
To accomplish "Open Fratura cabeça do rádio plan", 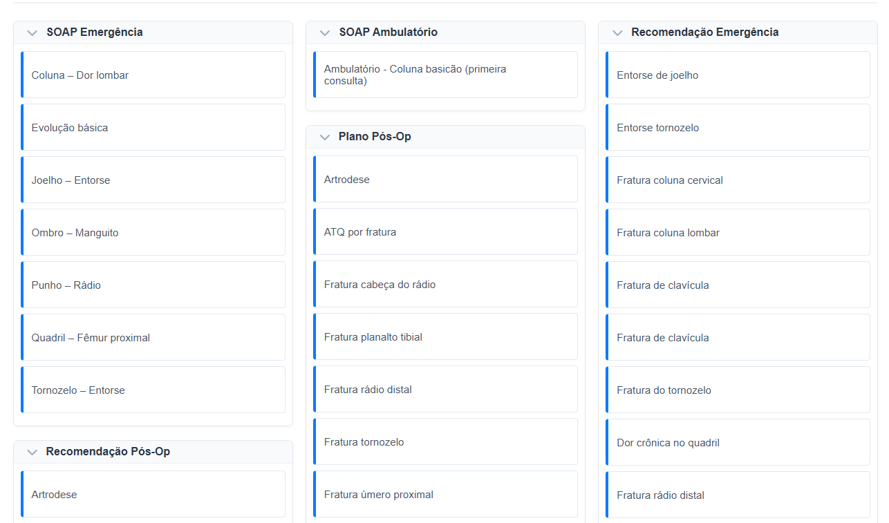I will (445, 285).
